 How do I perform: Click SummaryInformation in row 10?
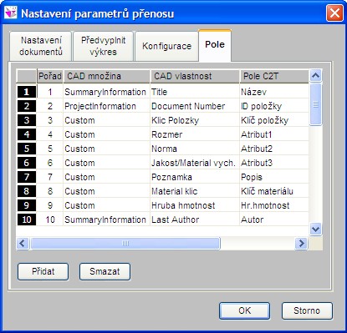(x=106, y=219)
